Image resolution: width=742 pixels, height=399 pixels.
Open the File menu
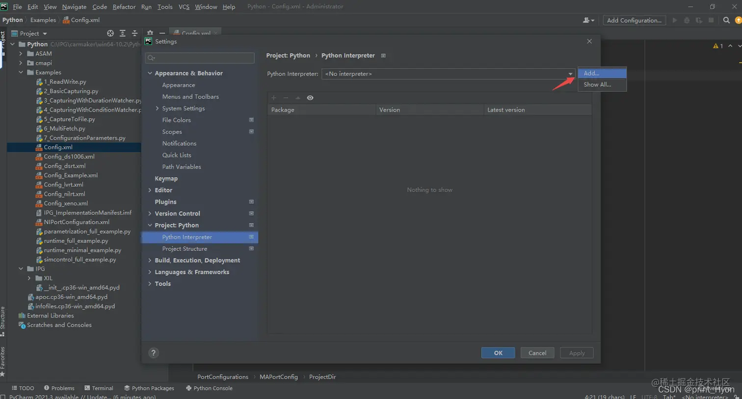[x=17, y=7]
